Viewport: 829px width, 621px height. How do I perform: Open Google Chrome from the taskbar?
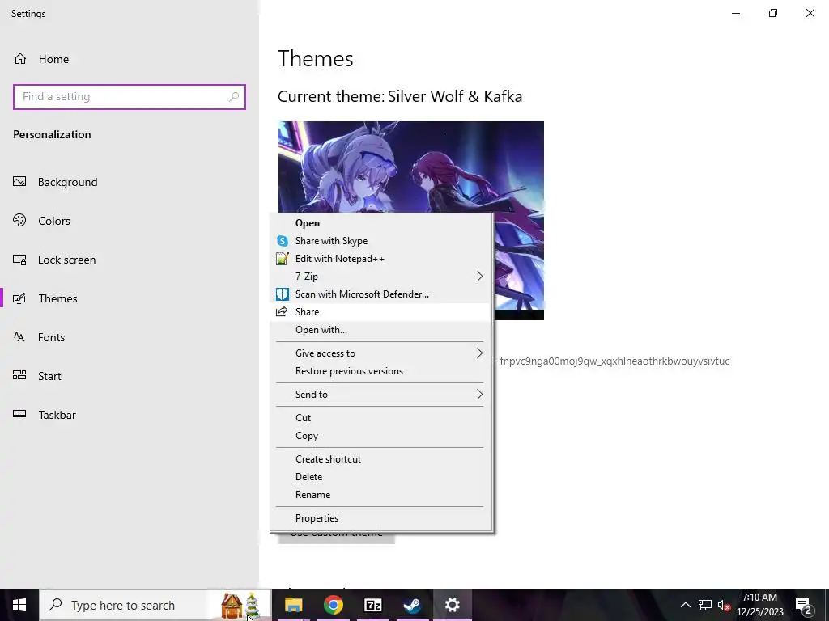[x=333, y=605]
